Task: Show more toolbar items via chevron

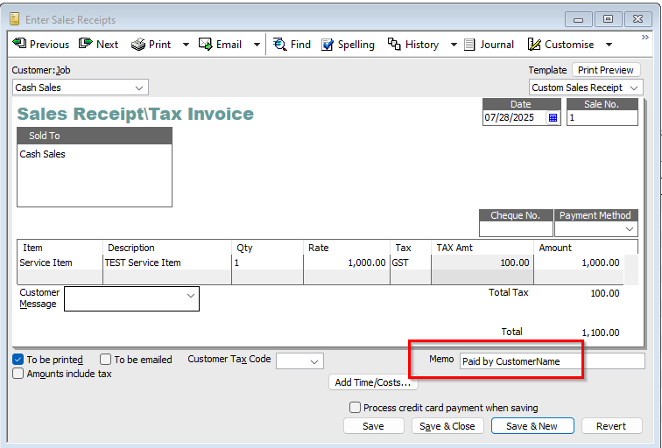Action: click(644, 37)
